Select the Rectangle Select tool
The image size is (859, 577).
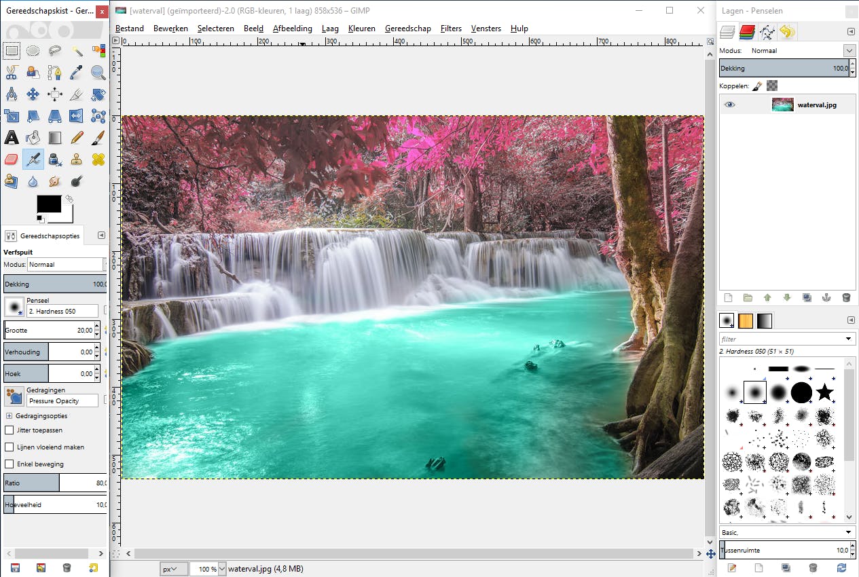pyautogui.click(x=12, y=50)
